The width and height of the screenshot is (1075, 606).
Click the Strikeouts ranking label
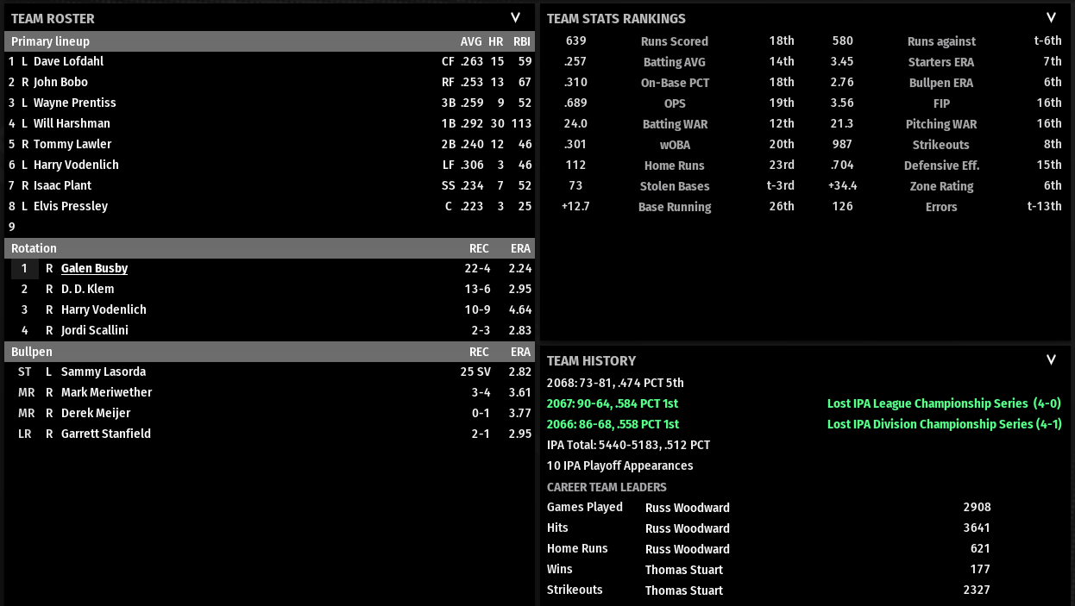click(x=941, y=145)
